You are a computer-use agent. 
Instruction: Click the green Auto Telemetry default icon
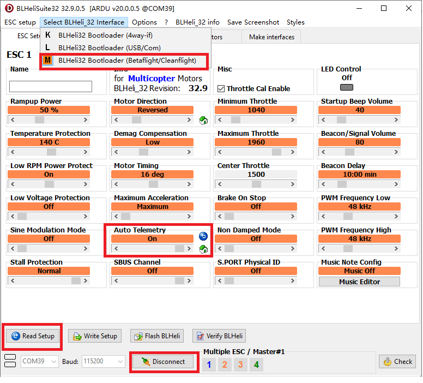203,249
